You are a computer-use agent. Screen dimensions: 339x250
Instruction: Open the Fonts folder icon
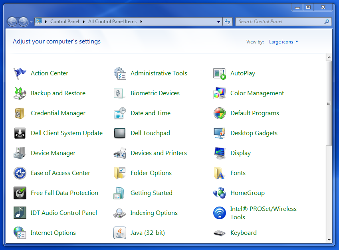(219, 173)
